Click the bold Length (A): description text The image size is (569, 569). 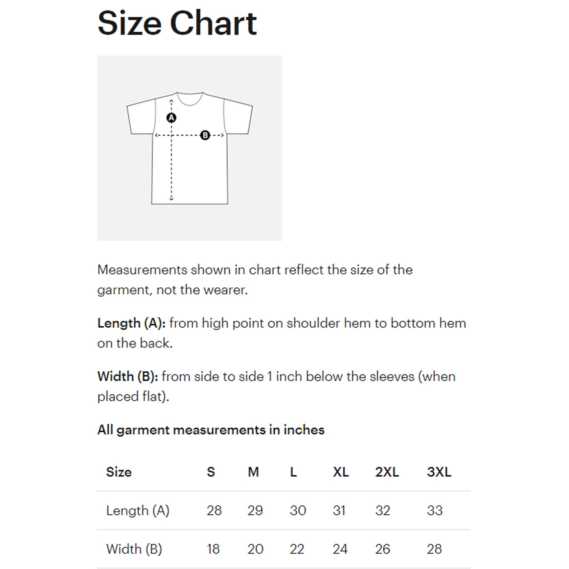point(132,323)
